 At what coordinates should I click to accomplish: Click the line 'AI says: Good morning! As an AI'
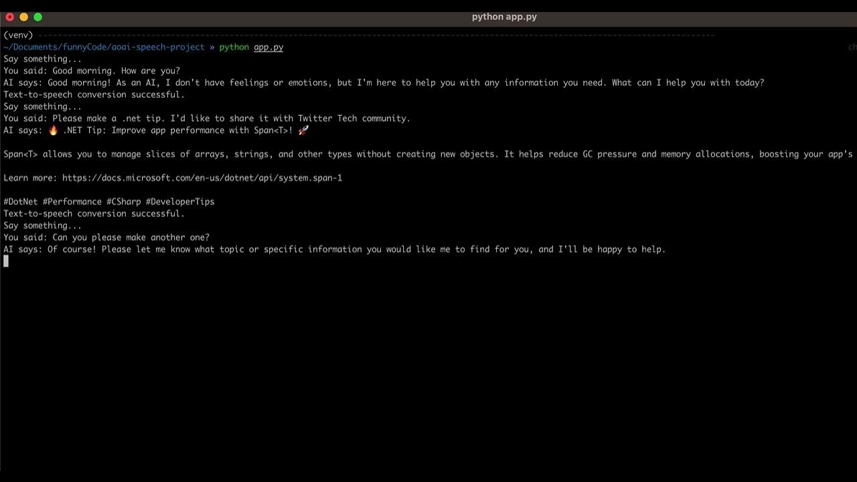pos(384,83)
